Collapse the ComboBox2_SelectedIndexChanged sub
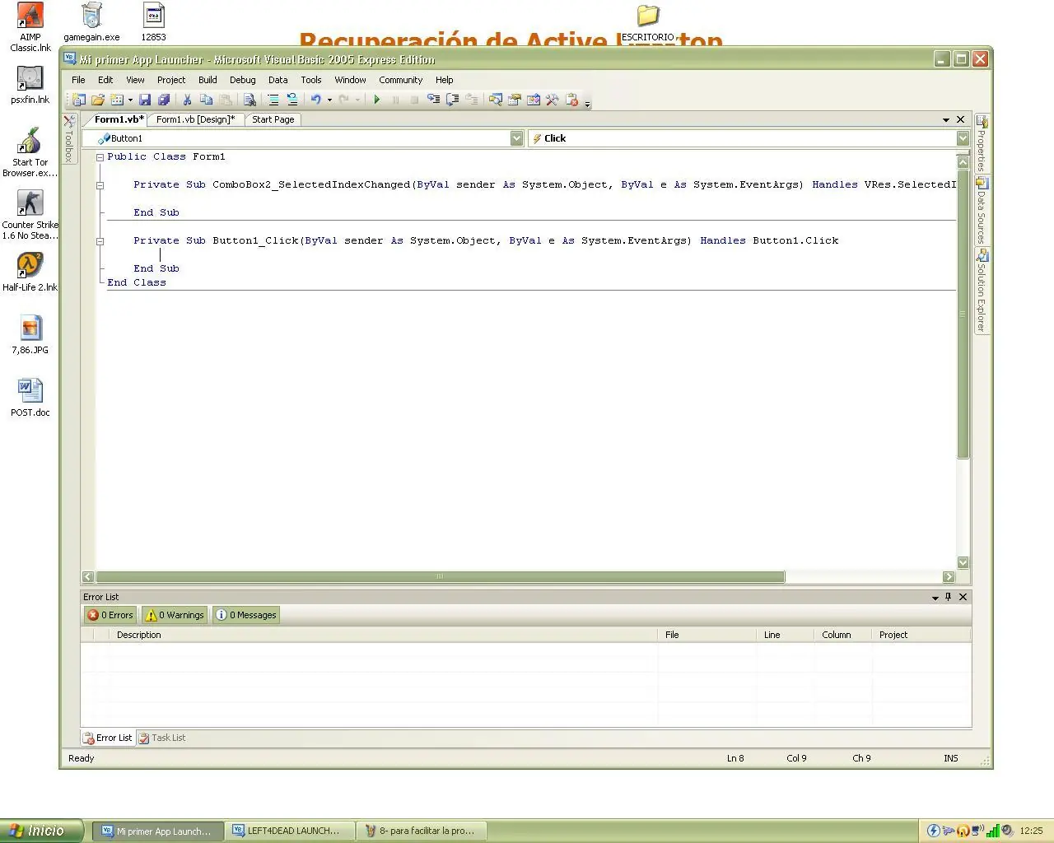This screenshot has height=843, width=1054. pos(100,185)
